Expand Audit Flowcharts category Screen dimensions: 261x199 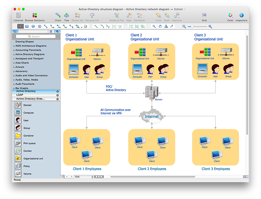click(14, 84)
